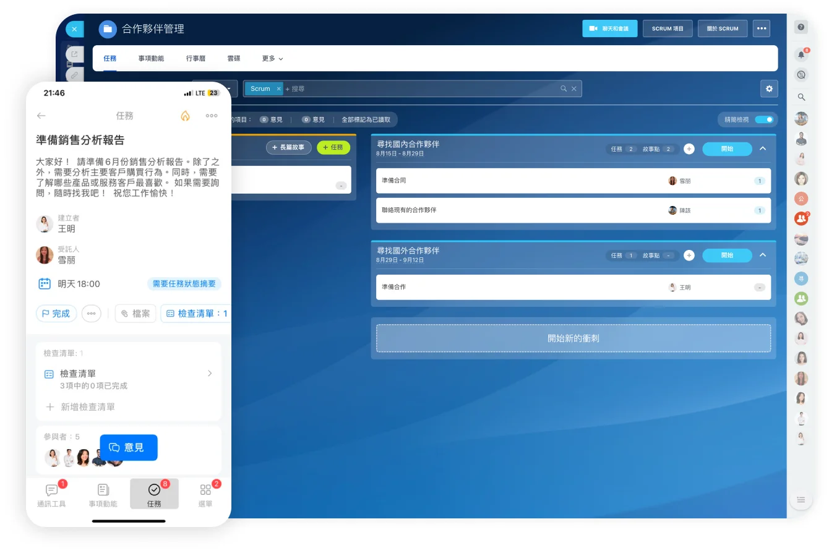Image resolution: width=829 pixels, height=553 pixels.
Task: Start the 尋找國內合作夥伴 sprint with 開始
Action: [x=727, y=149]
